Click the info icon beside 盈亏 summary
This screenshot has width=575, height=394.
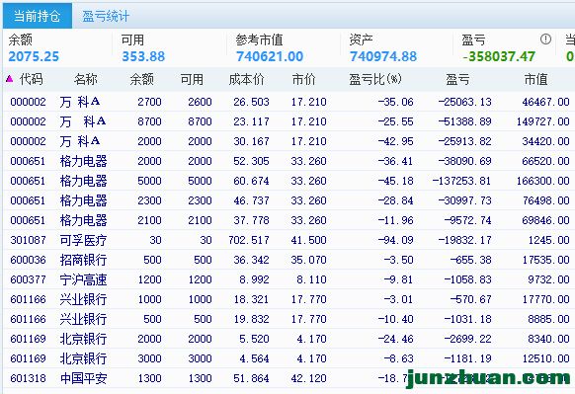545,39
